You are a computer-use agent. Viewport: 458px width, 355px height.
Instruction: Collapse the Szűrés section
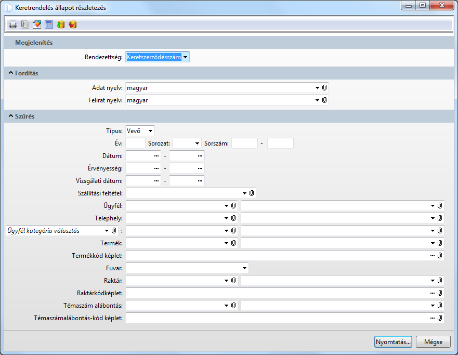[x=11, y=116]
